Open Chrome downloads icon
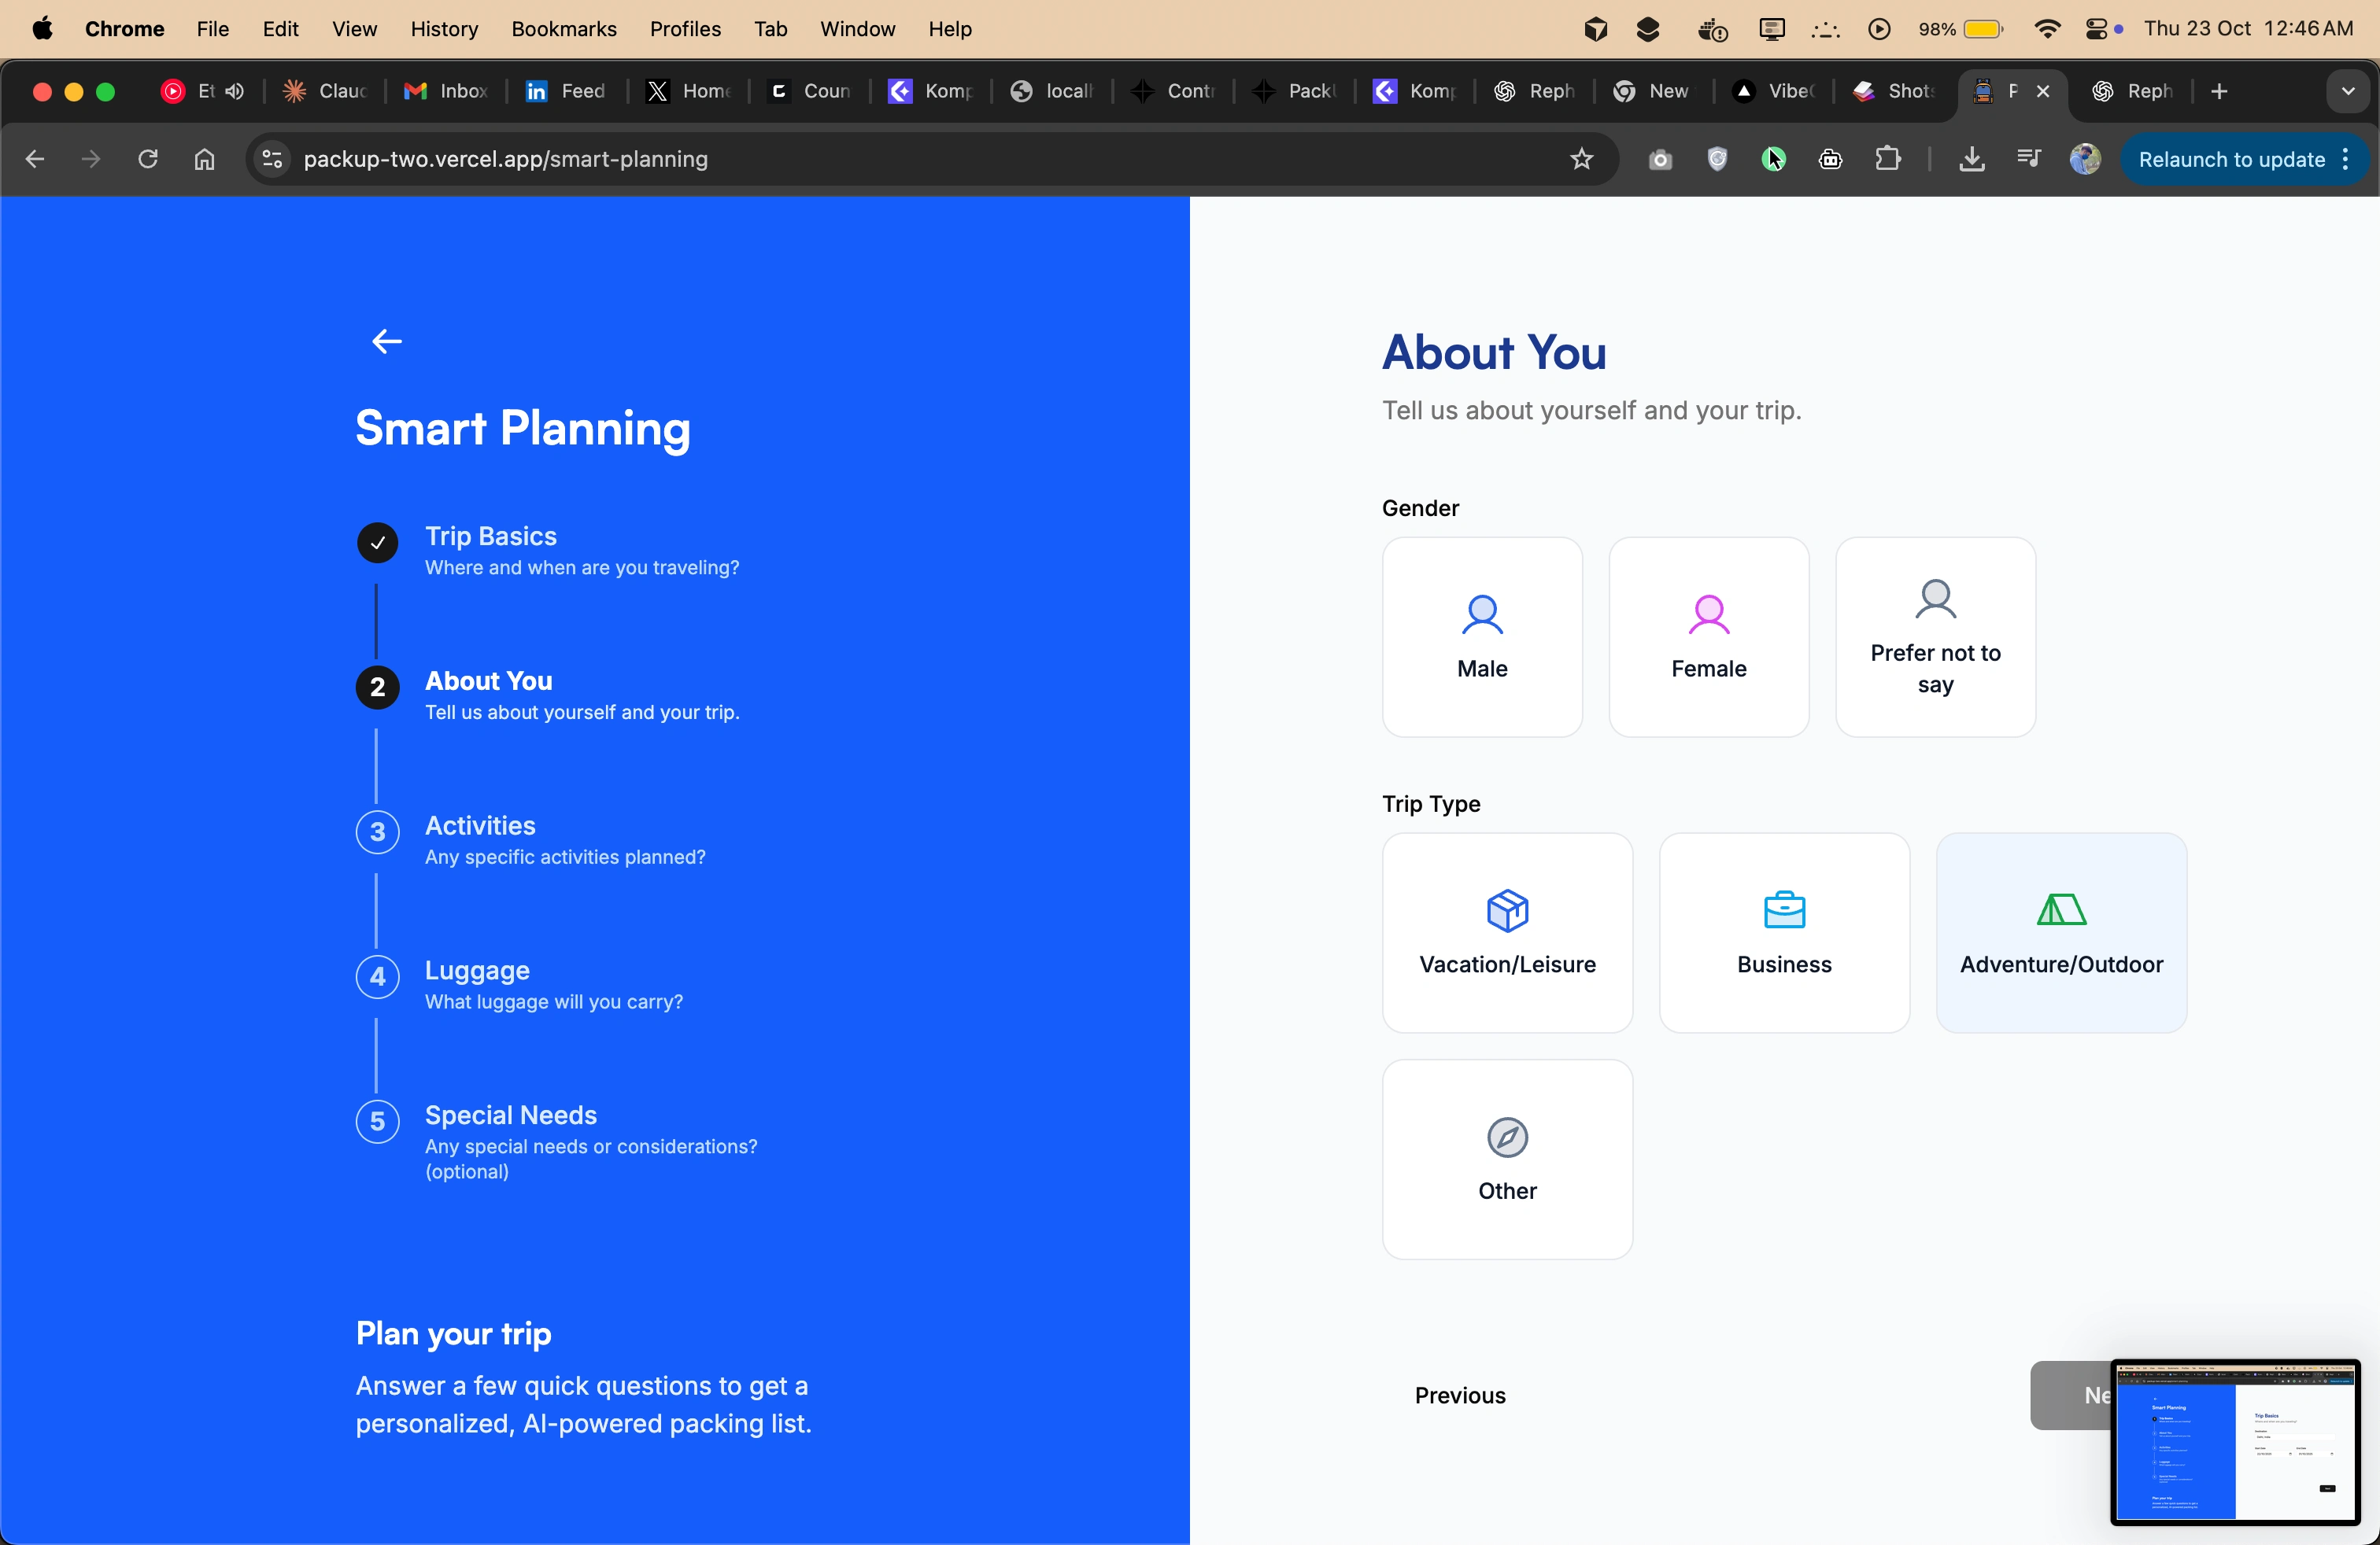Image resolution: width=2380 pixels, height=1545 pixels. (1971, 159)
